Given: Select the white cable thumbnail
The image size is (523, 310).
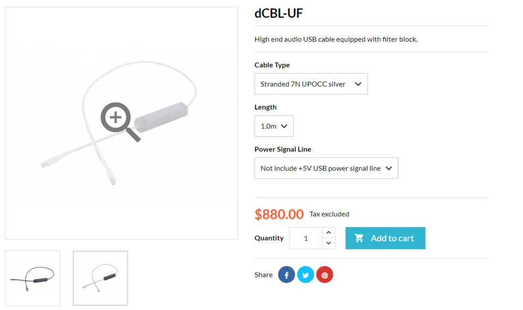Looking at the screenshot, I should click(x=100, y=278).
